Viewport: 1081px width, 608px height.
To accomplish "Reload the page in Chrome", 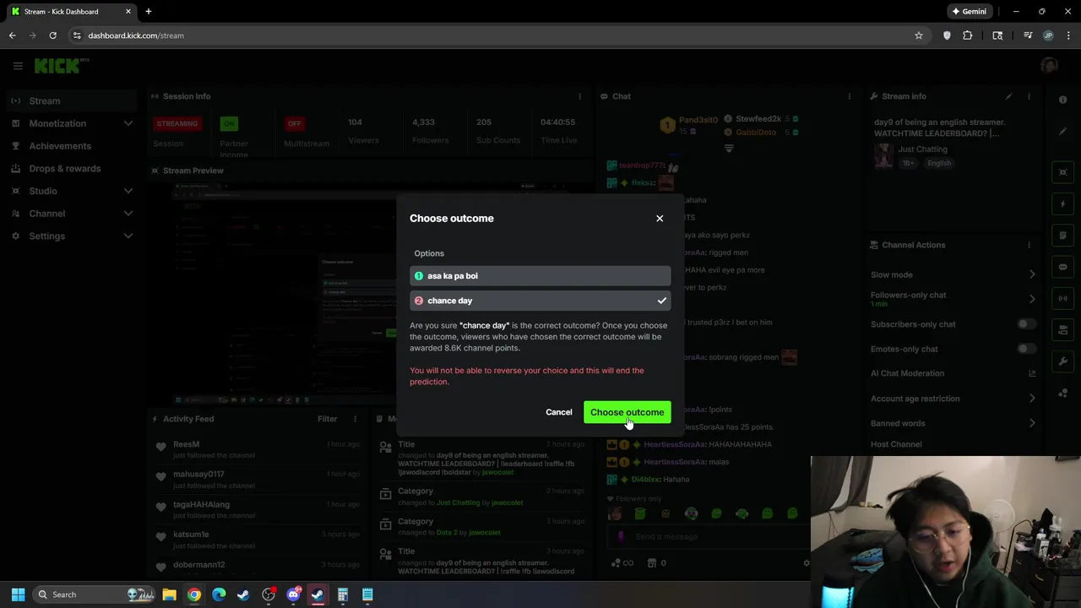I will [x=52, y=35].
